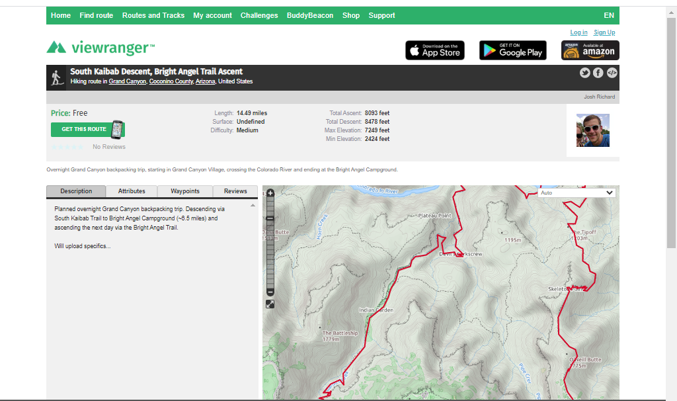Open the Google Play badge
677x401 pixels.
click(x=513, y=50)
